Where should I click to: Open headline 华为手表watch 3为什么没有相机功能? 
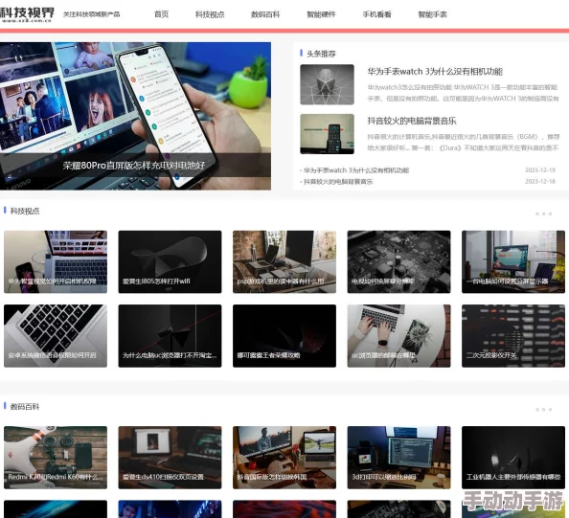pos(435,72)
